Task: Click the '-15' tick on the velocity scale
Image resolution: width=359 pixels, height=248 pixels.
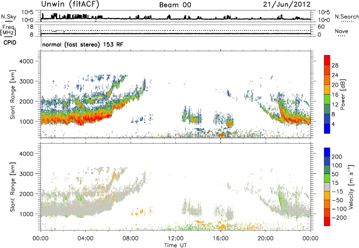Action: tap(337, 192)
